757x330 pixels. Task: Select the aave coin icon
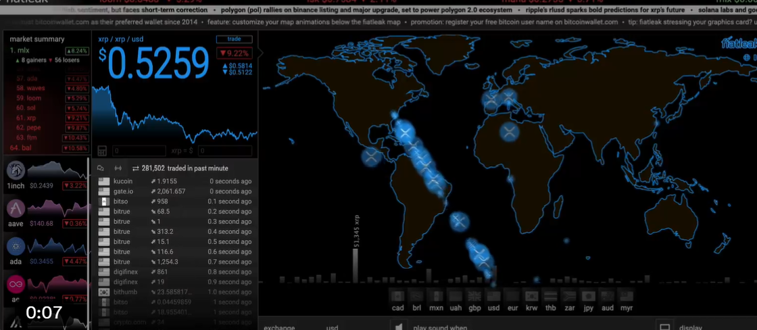point(16,208)
